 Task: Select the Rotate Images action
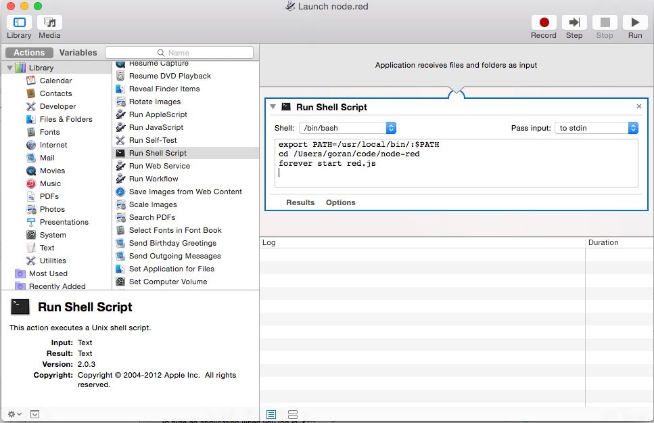(x=155, y=102)
